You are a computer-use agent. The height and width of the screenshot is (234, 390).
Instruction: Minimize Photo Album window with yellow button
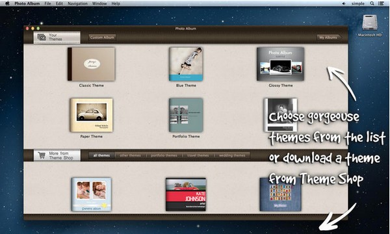(x=32, y=29)
